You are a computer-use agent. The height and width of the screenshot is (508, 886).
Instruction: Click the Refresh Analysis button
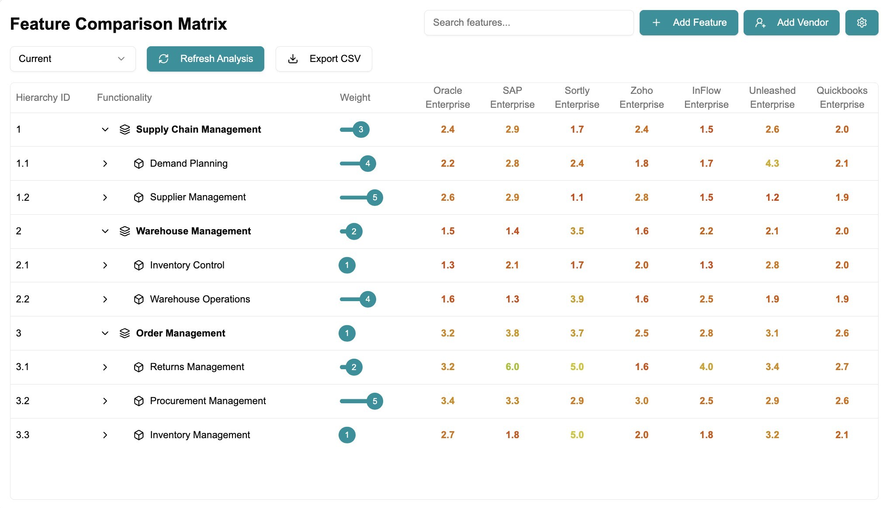(x=205, y=59)
